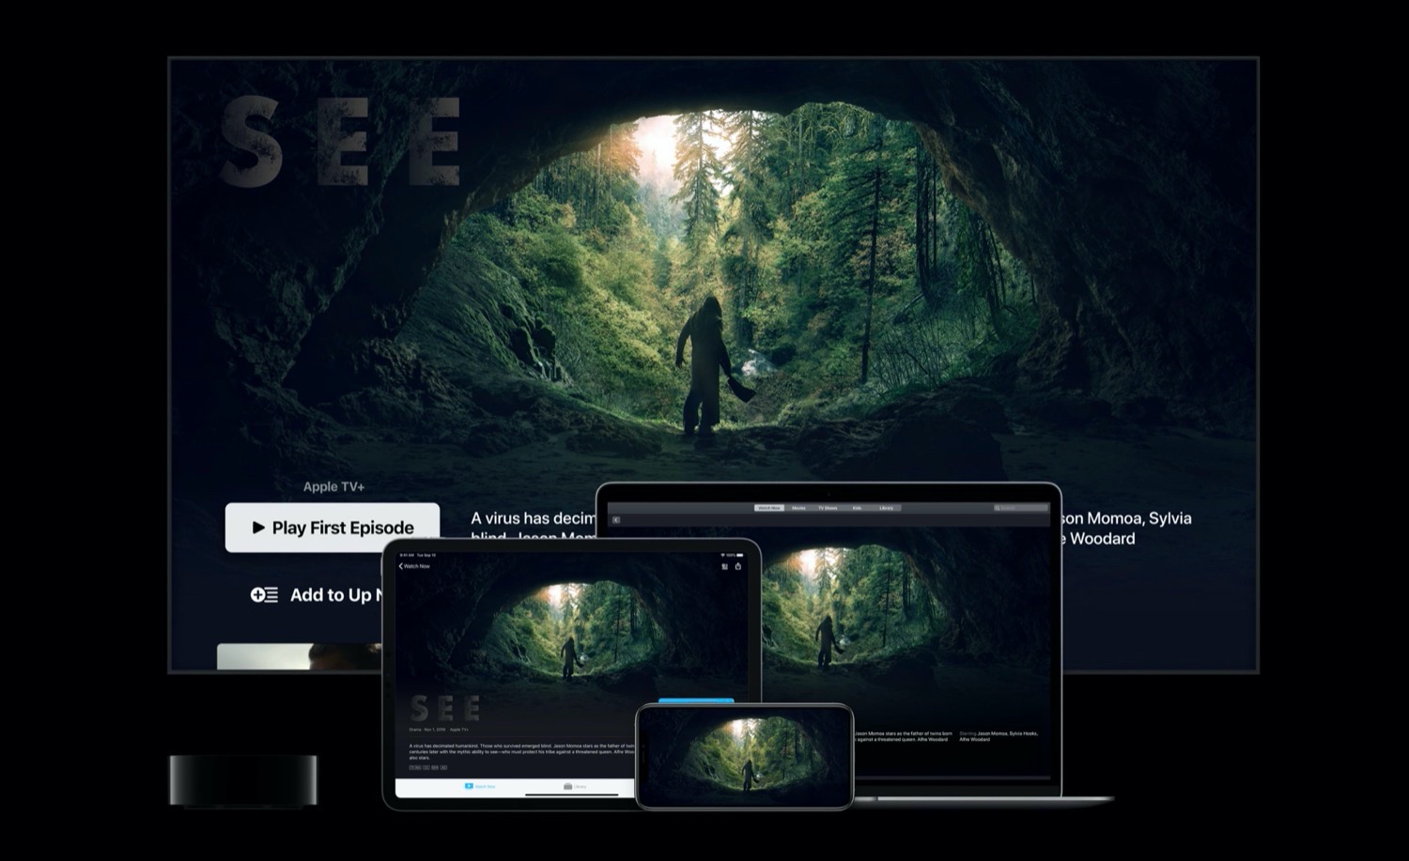Screen dimensions: 1409x861
Task: Click the Starring cast text on the MacBook
Action: 999,736
